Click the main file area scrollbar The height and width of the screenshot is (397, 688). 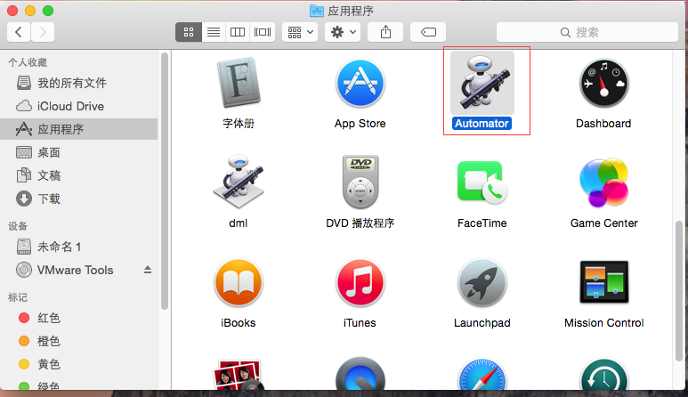(679, 290)
